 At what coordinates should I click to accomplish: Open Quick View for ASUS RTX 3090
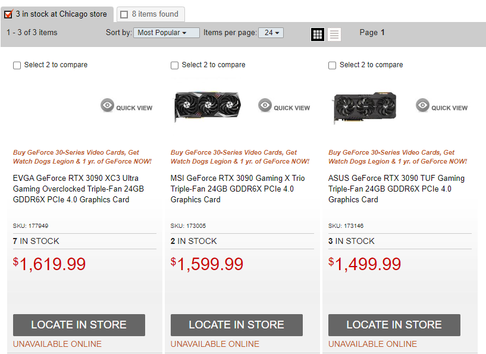click(x=442, y=107)
